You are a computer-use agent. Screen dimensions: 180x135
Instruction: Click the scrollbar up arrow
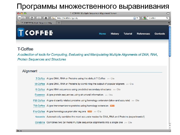click(170, 125)
